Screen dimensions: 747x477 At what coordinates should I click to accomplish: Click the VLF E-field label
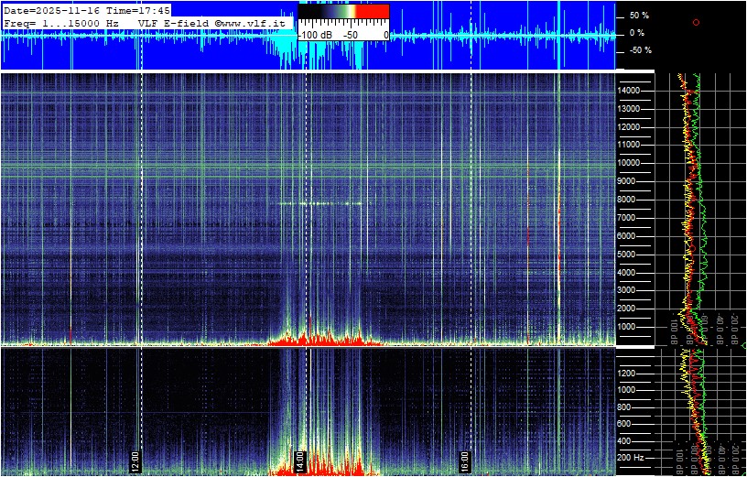[x=174, y=23]
